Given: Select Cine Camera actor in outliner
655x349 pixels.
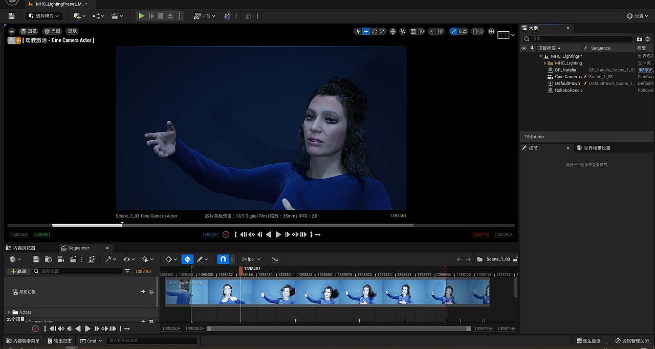Looking at the screenshot, I should point(568,77).
